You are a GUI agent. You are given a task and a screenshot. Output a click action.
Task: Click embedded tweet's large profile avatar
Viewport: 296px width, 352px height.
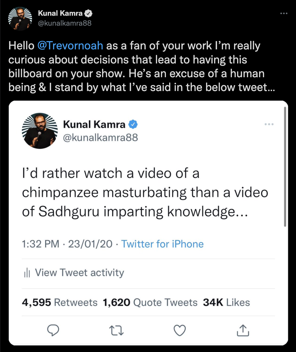tap(40, 131)
